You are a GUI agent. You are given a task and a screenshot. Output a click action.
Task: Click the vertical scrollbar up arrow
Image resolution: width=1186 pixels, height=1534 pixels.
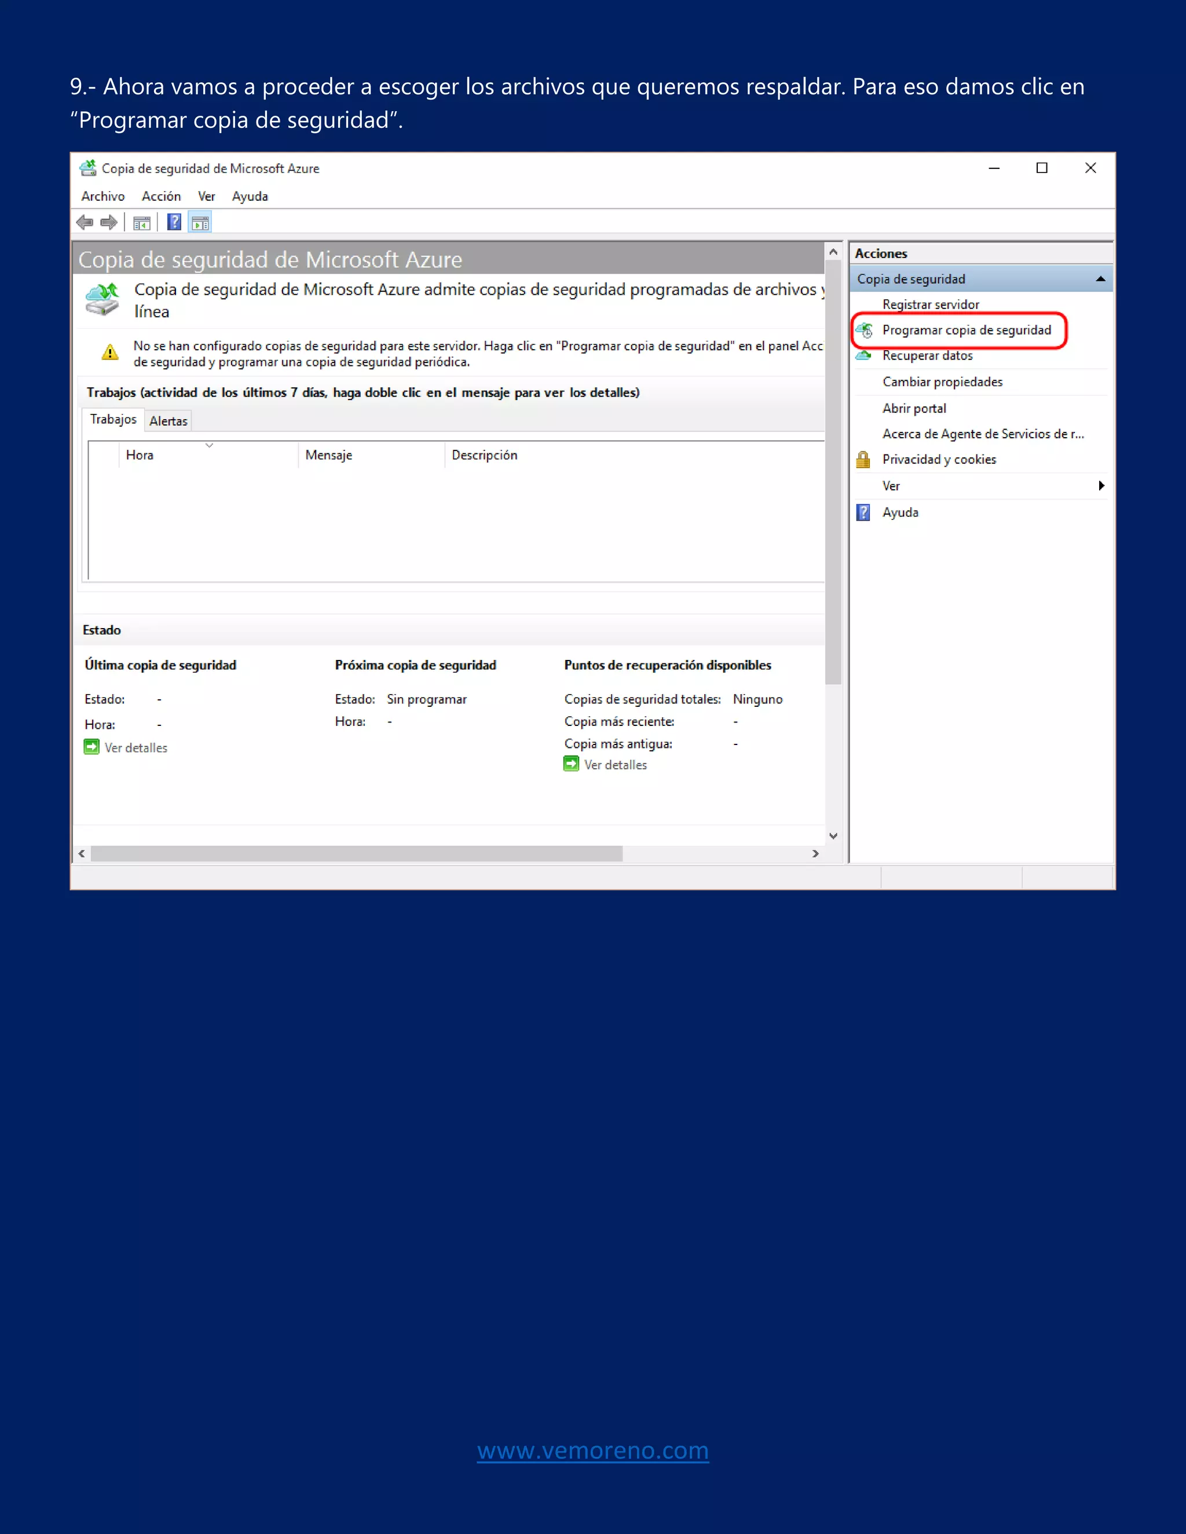[833, 251]
